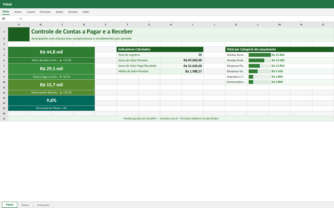Image resolution: width=334 pixels, height=208 pixels.
Task: Click the 'Despesas Fix...' category cell
Action: pyautogui.click(x=236, y=66)
